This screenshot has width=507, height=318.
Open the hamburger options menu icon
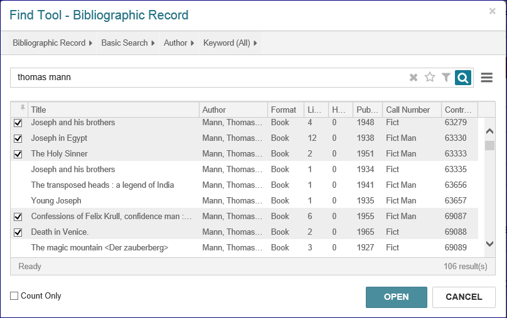tap(486, 78)
